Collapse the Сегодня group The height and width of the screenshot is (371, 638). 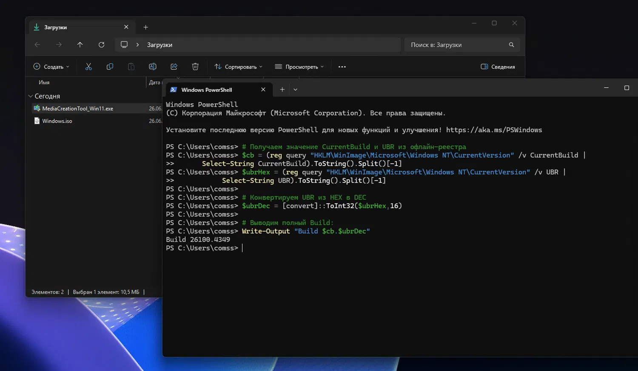(31, 96)
